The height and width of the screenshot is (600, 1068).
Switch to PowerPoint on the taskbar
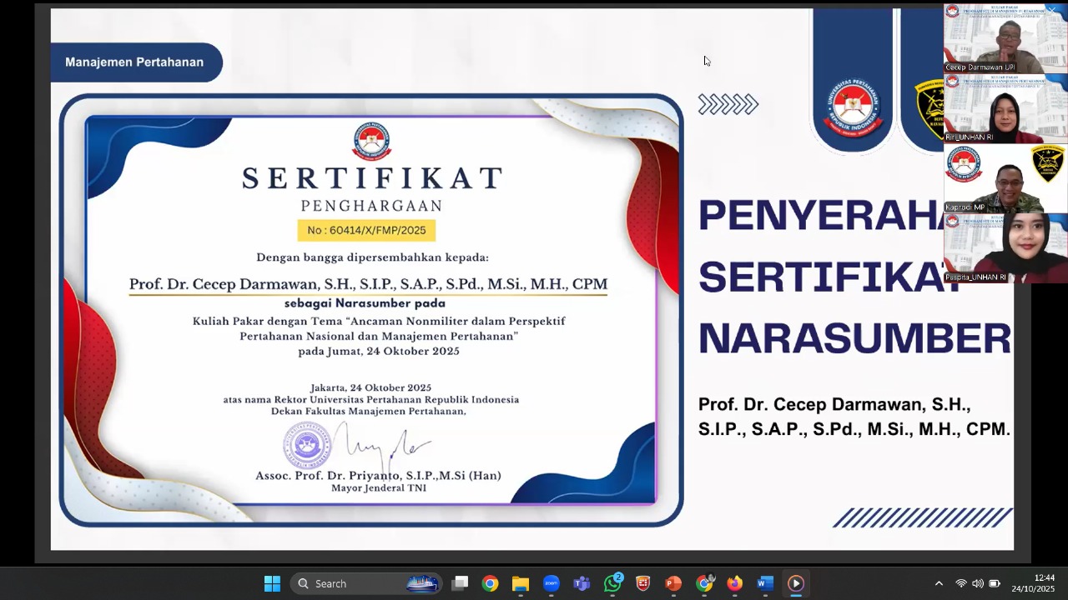click(x=673, y=583)
